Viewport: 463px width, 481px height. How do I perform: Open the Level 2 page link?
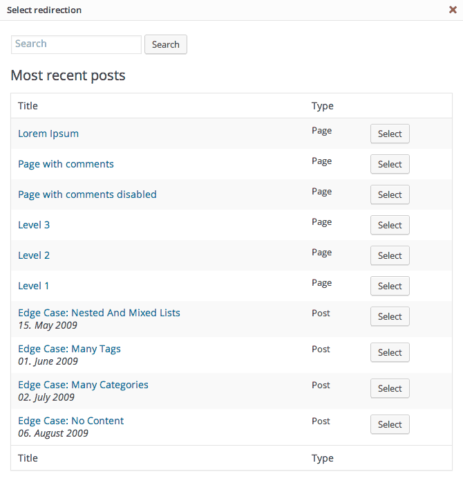point(34,255)
